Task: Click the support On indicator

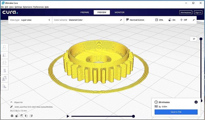Action: (172, 20)
